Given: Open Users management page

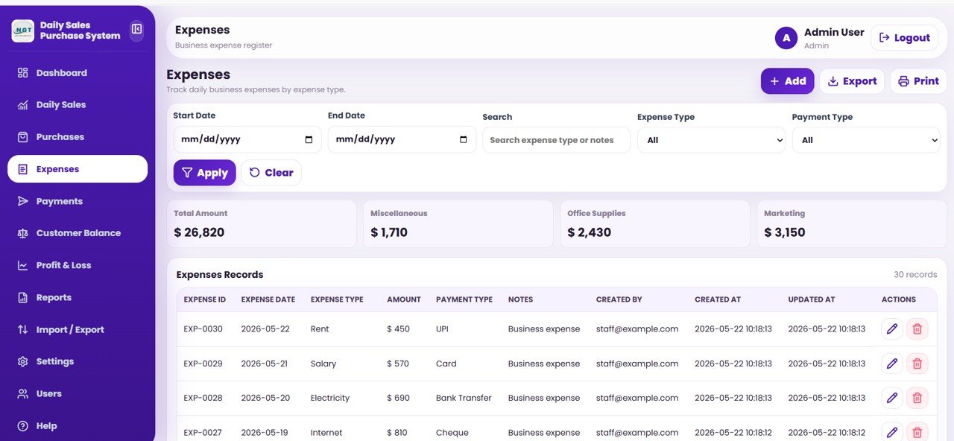Looking at the screenshot, I should [78, 393].
